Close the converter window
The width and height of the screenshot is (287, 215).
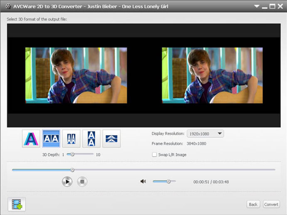click(280, 6)
